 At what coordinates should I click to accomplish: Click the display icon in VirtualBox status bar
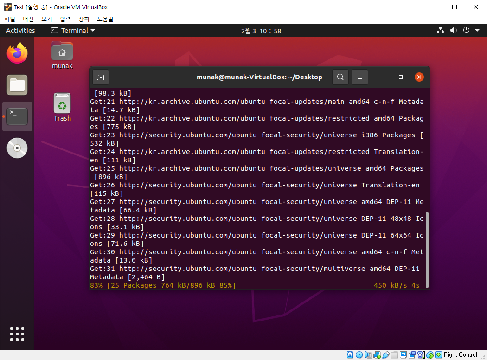[x=404, y=355]
